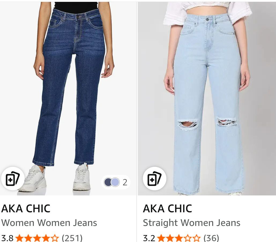Open the light blue ripped jeans image
The width and height of the screenshot is (276, 242).
[207, 99]
